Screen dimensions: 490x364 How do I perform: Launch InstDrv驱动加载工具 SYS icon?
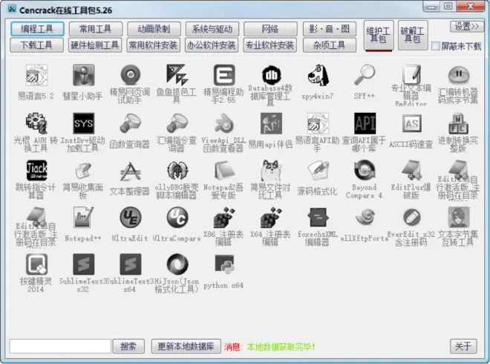click(x=83, y=123)
